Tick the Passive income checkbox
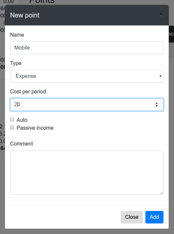174x234 pixels. [x=12, y=127]
